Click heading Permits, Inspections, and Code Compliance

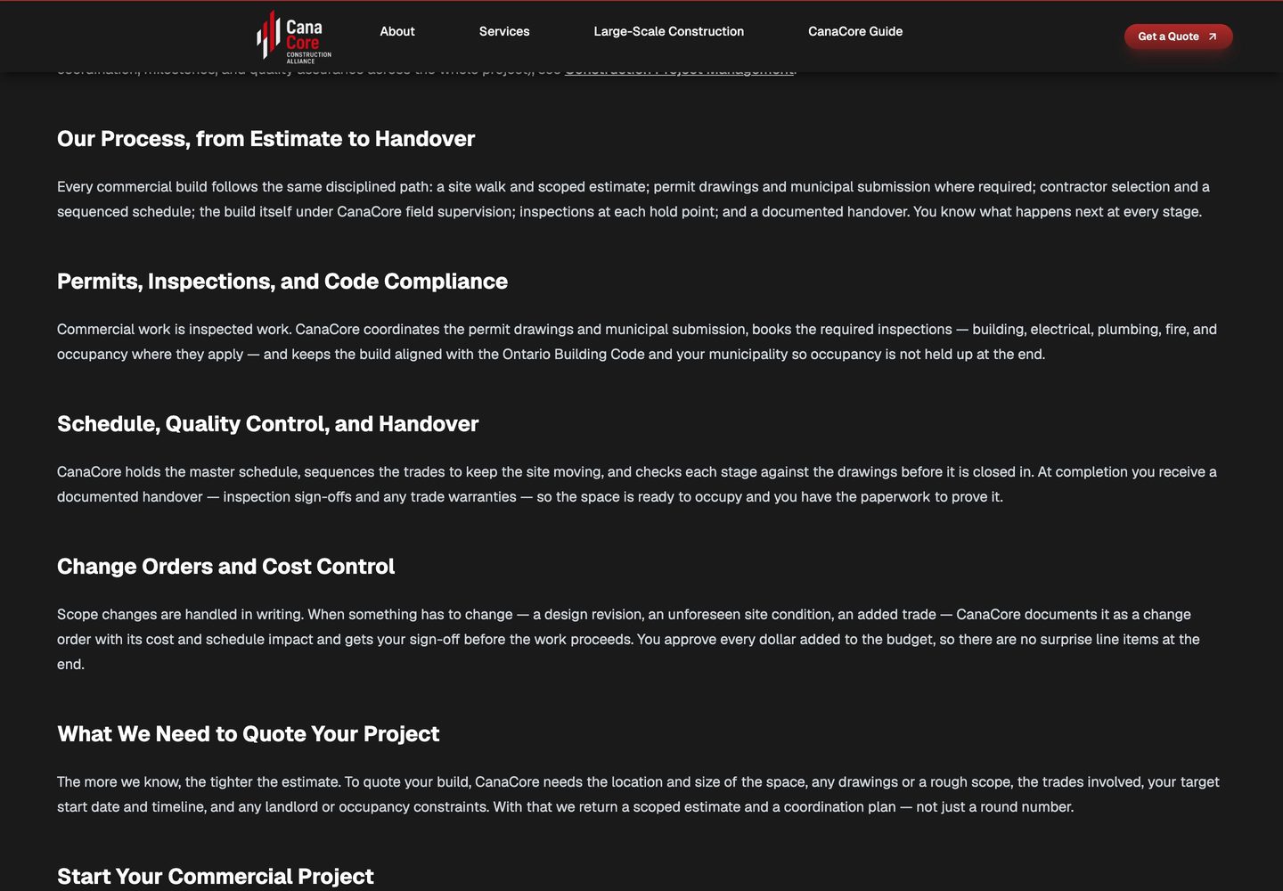[x=282, y=282]
